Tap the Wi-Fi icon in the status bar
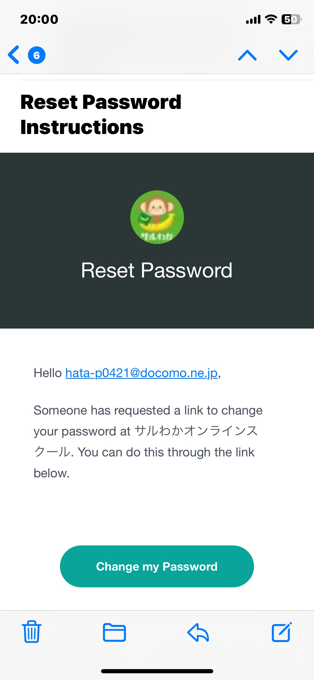314x680 pixels. [271, 19]
